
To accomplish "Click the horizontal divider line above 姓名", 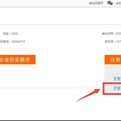I will click(61, 25).
